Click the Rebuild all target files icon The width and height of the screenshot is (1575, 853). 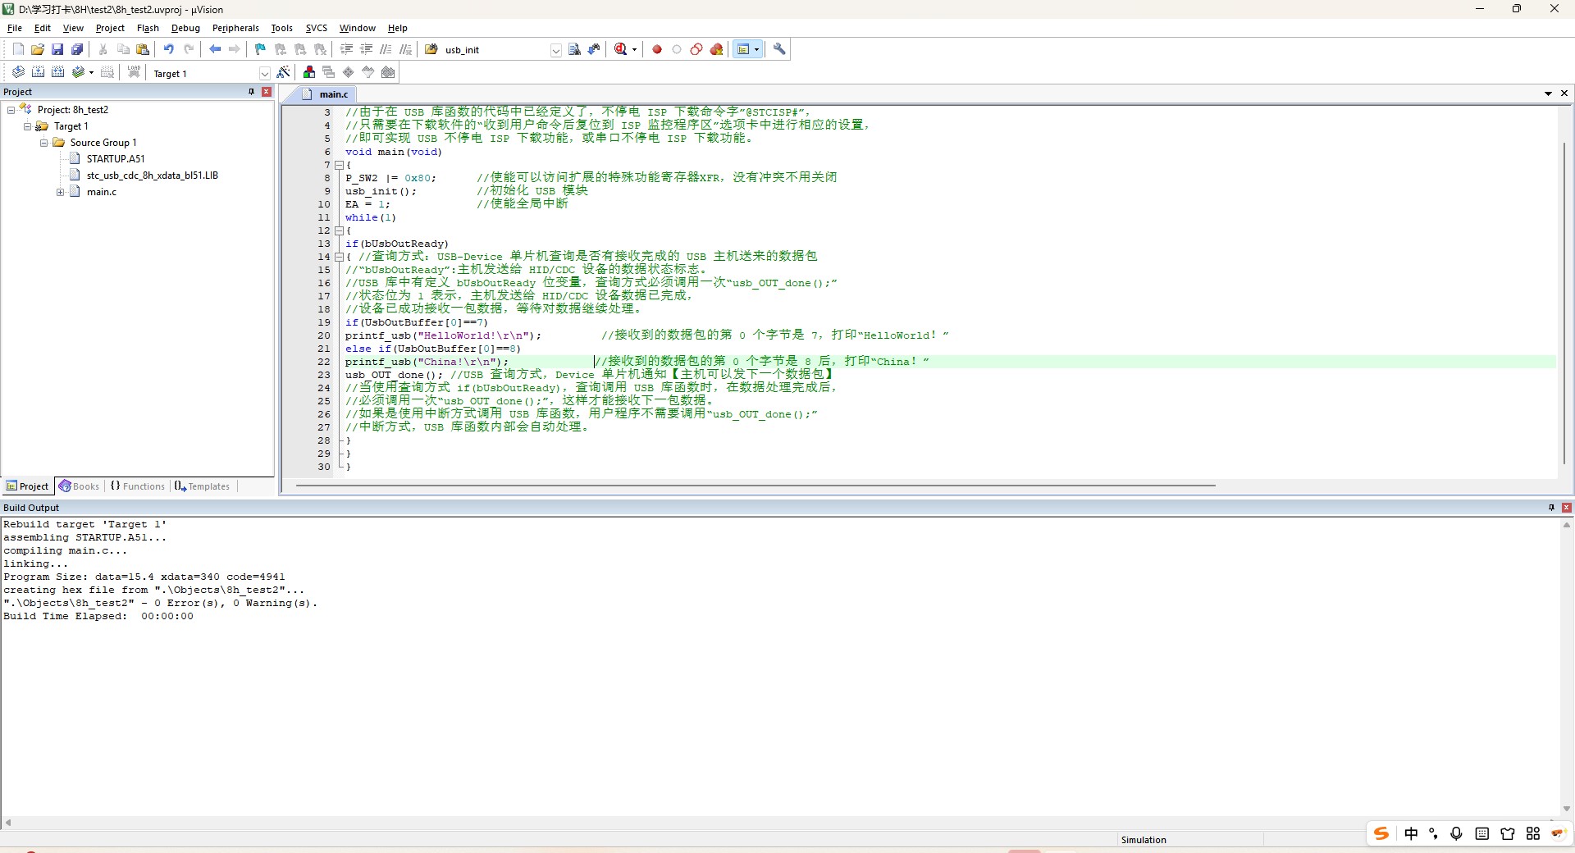57,72
